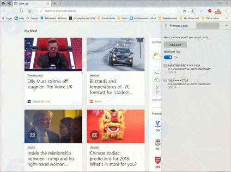Click the large partly cloudy weather icon
The width and height of the screenshot is (231, 172).
157,55
